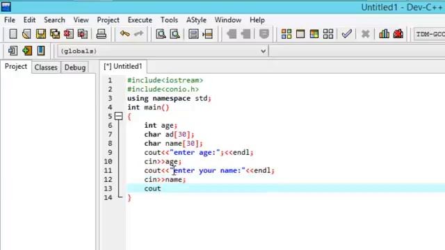Click the #include<conio.h> line
The image size is (445, 250).
(x=163, y=90)
